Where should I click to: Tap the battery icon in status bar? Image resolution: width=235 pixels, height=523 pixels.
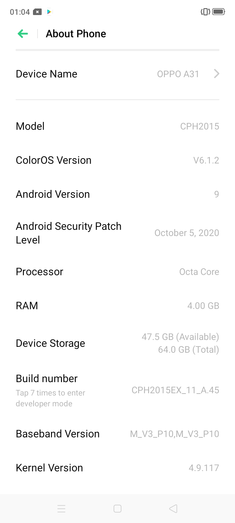(x=218, y=12)
